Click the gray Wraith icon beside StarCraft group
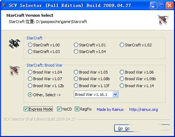175x137 pixels. pos(15,44)
